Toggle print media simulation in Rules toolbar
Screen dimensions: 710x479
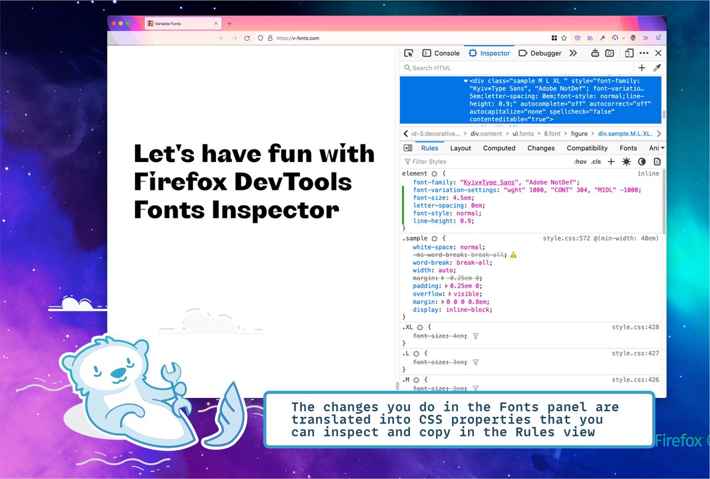[657, 161]
